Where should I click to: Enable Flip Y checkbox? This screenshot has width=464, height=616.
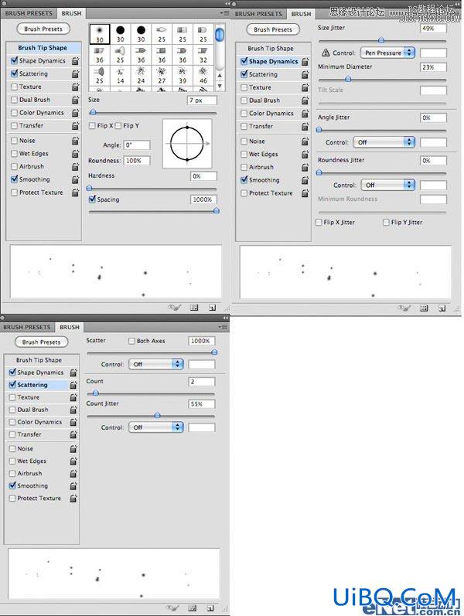(118, 126)
